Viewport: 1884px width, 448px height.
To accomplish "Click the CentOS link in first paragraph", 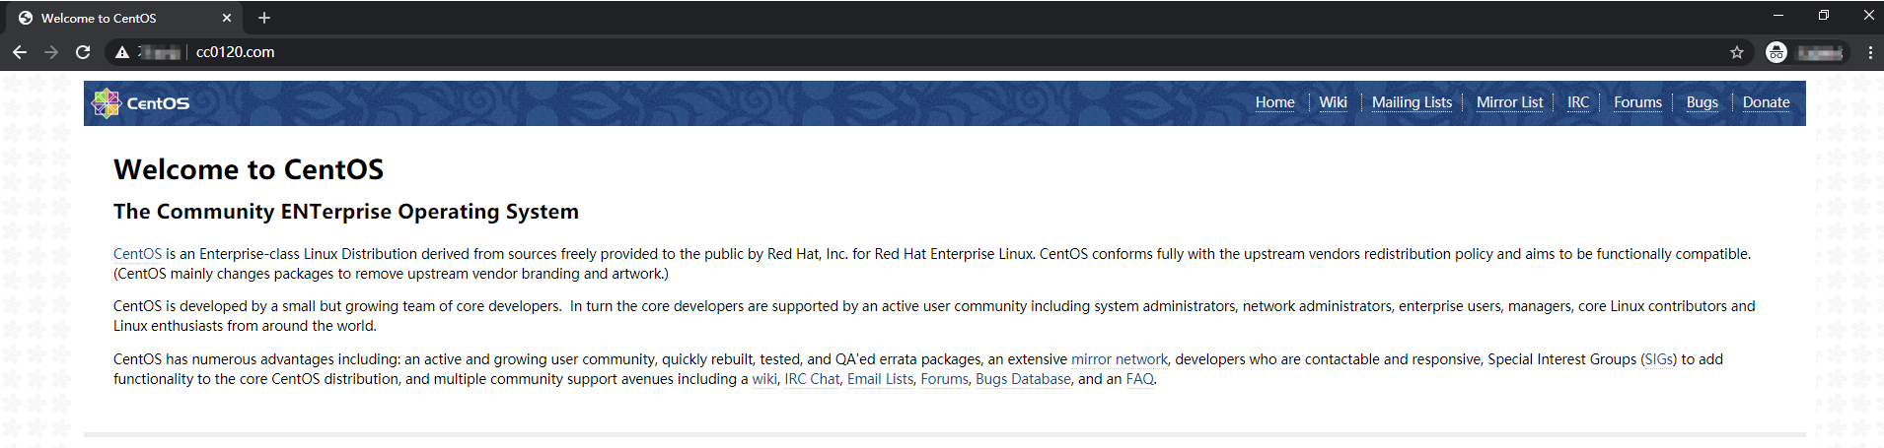I will (x=137, y=254).
